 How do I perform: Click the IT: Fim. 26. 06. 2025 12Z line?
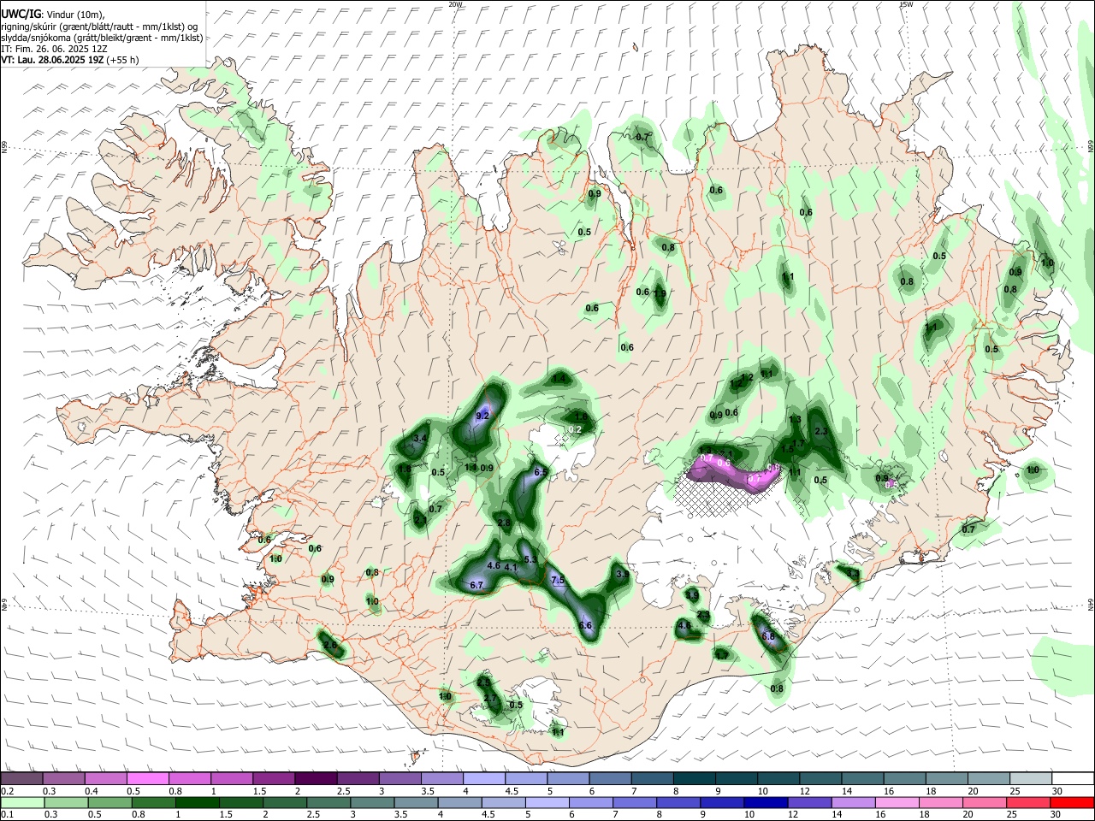click(x=52, y=49)
